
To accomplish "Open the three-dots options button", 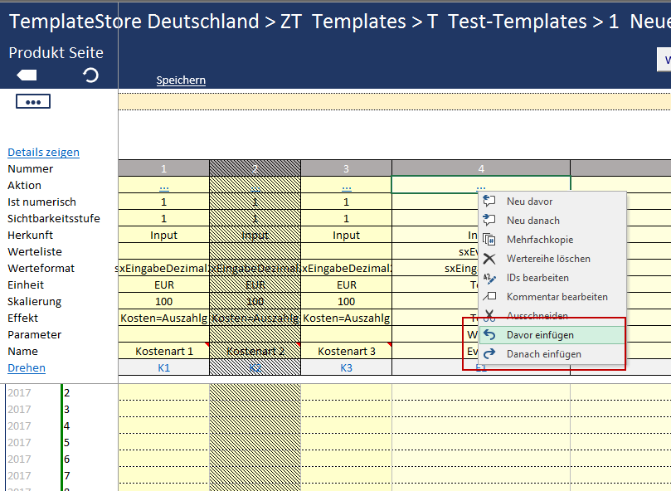I will (33, 101).
